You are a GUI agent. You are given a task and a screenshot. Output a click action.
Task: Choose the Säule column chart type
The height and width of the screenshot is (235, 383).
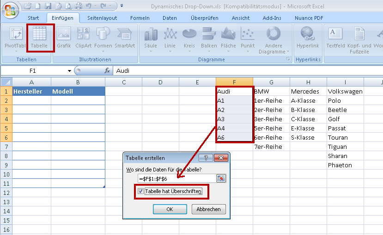click(151, 40)
